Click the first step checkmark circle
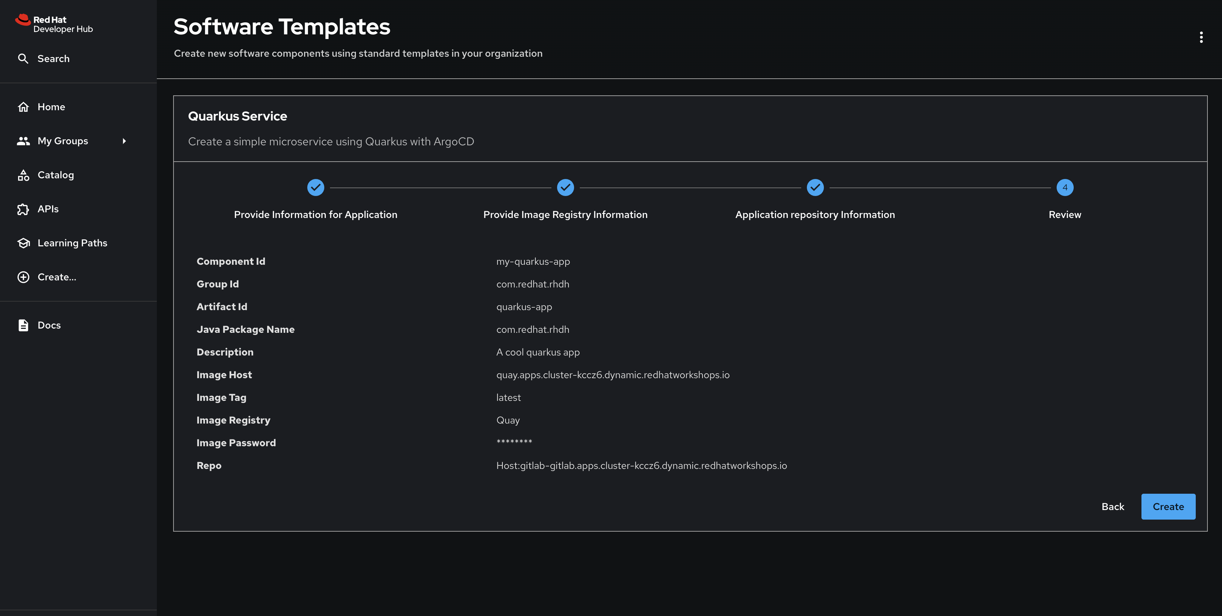This screenshot has width=1222, height=616. (x=315, y=187)
